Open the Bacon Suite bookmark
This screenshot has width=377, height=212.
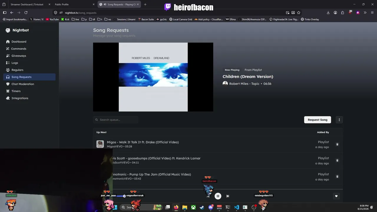(x=146, y=19)
